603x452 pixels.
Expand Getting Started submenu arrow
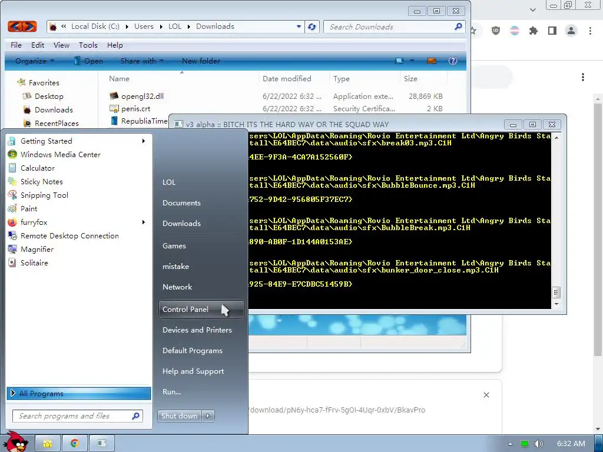pyautogui.click(x=144, y=141)
